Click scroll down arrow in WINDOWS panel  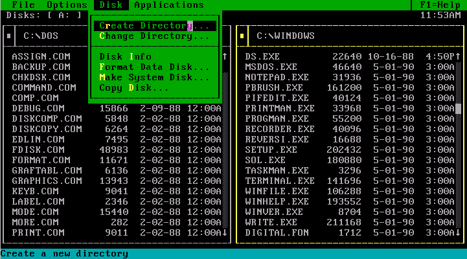point(458,232)
